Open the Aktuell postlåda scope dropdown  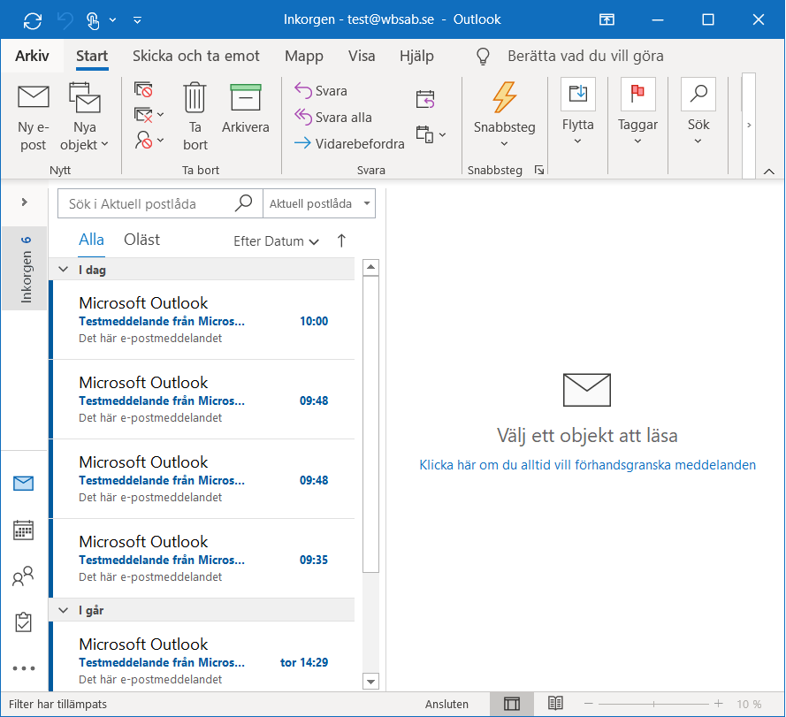coord(319,203)
